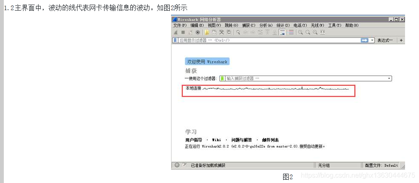Image resolution: width=419 pixels, height=183 pixels.
Task: Jump to last packet icon
Action: (275, 32)
